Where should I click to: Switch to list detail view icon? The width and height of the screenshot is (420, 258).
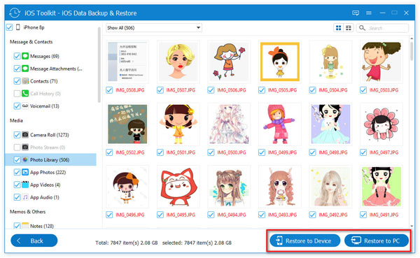tap(349, 28)
